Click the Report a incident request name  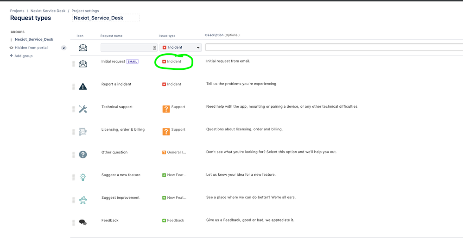point(116,84)
